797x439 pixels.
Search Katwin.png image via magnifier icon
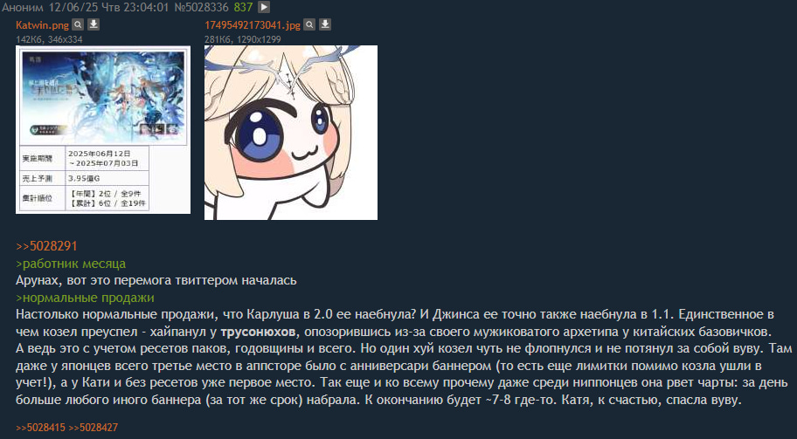[x=77, y=24]
